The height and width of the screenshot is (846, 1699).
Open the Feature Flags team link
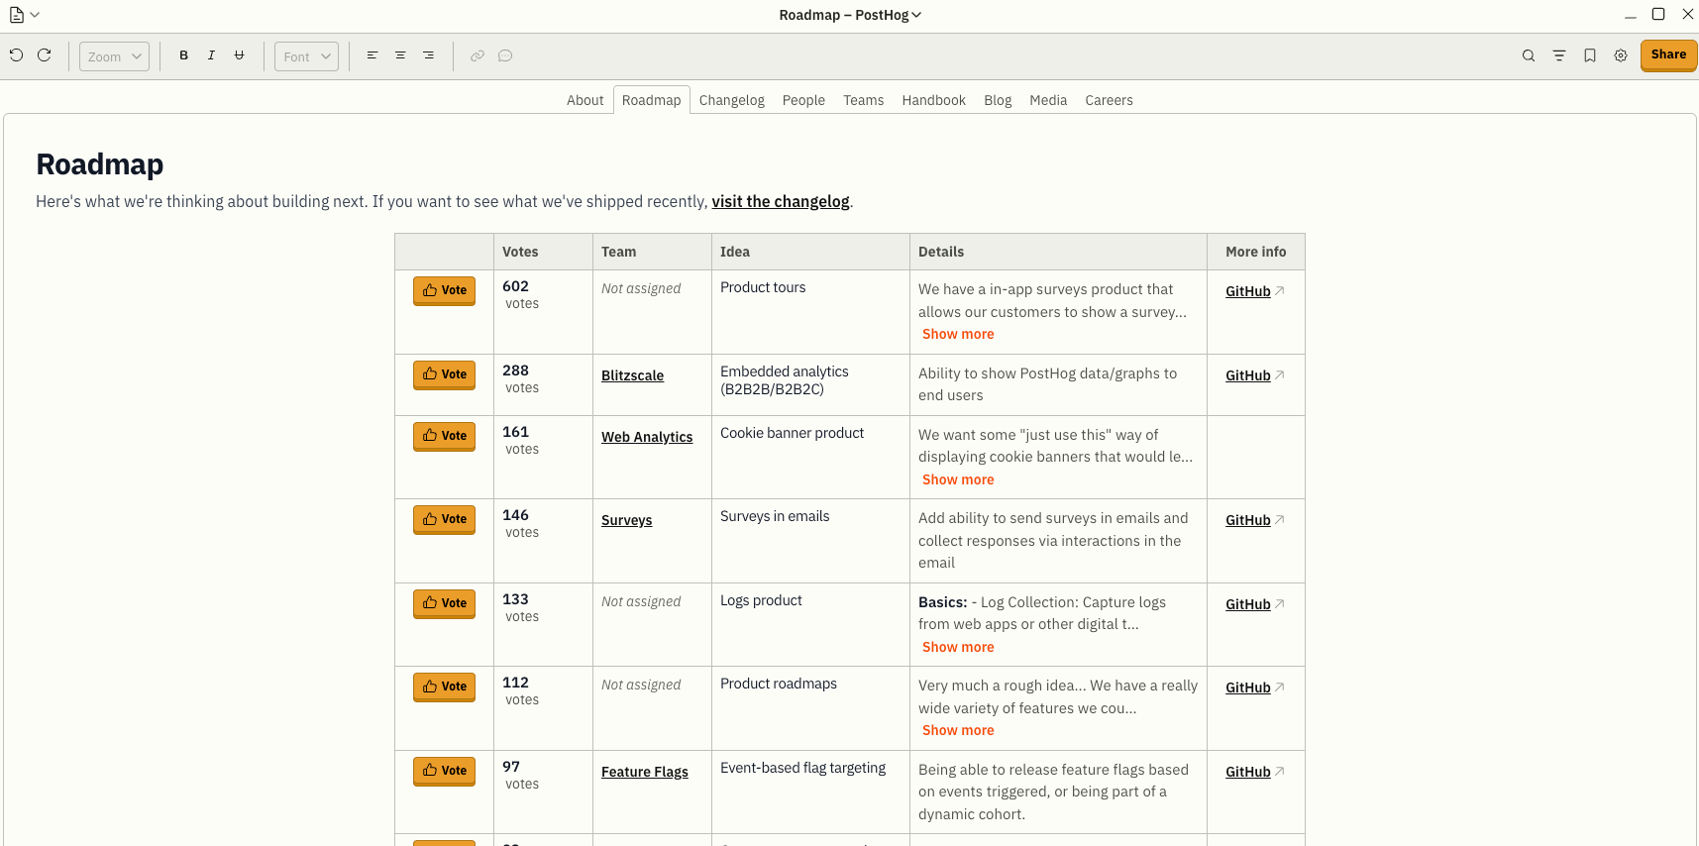pos(644,772)
